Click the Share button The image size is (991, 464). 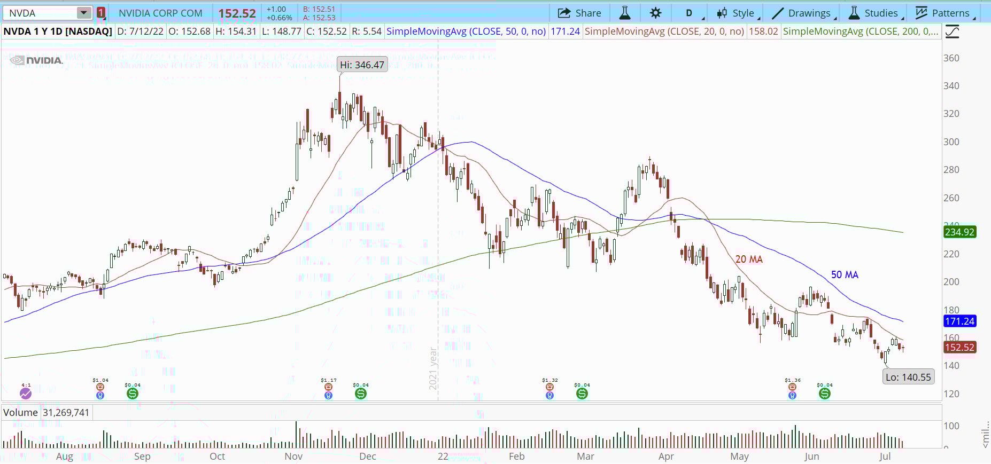click(579, 13)
